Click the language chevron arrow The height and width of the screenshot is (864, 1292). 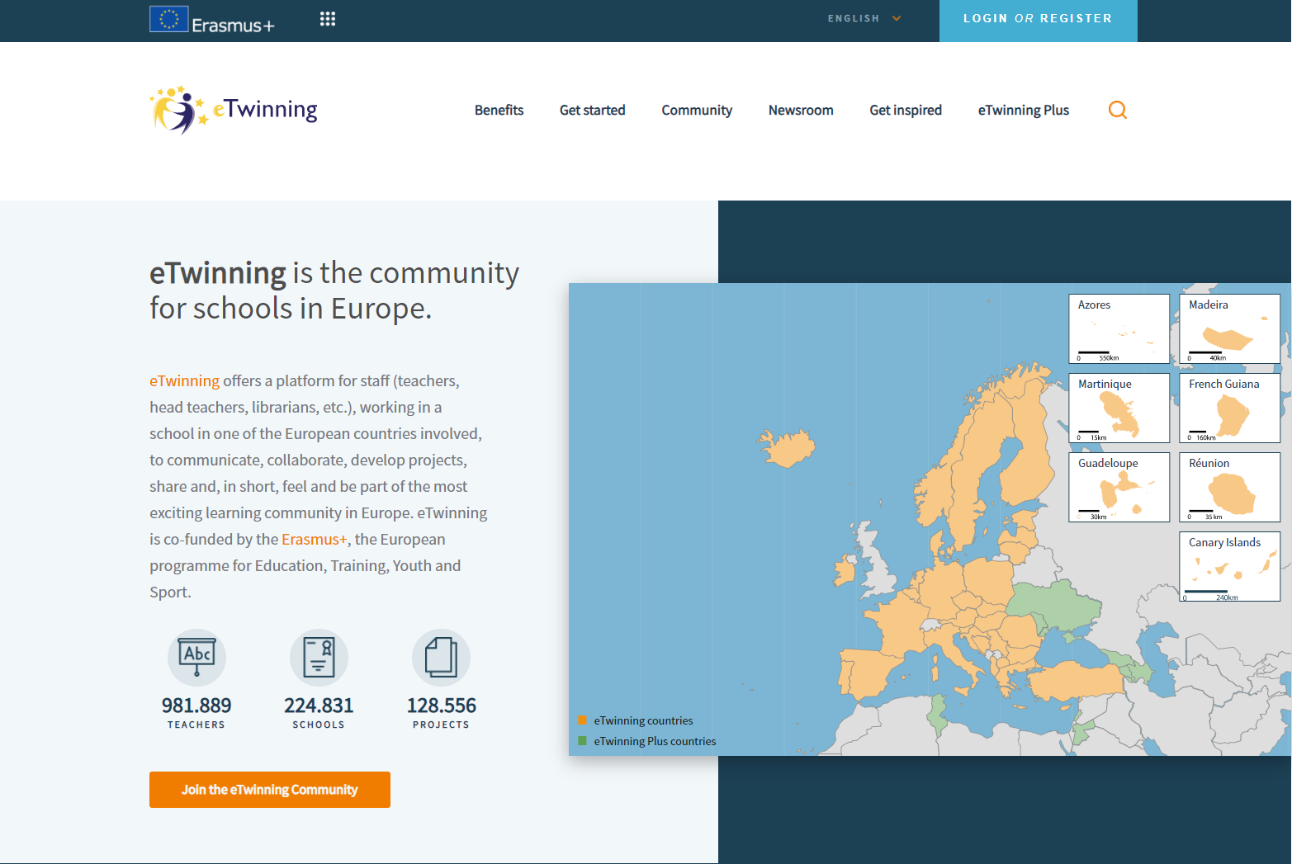click(897, 19)
